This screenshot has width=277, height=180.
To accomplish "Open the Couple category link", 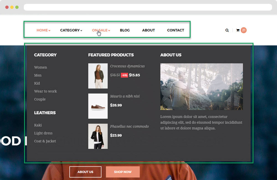I will 40,99.
